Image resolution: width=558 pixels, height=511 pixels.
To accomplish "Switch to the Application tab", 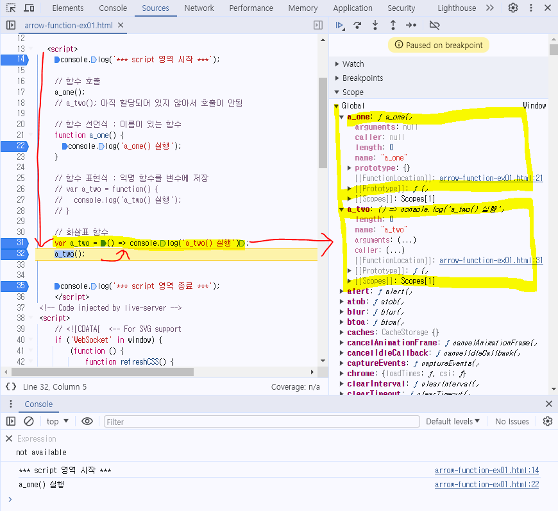I will (x=353, y=8).
